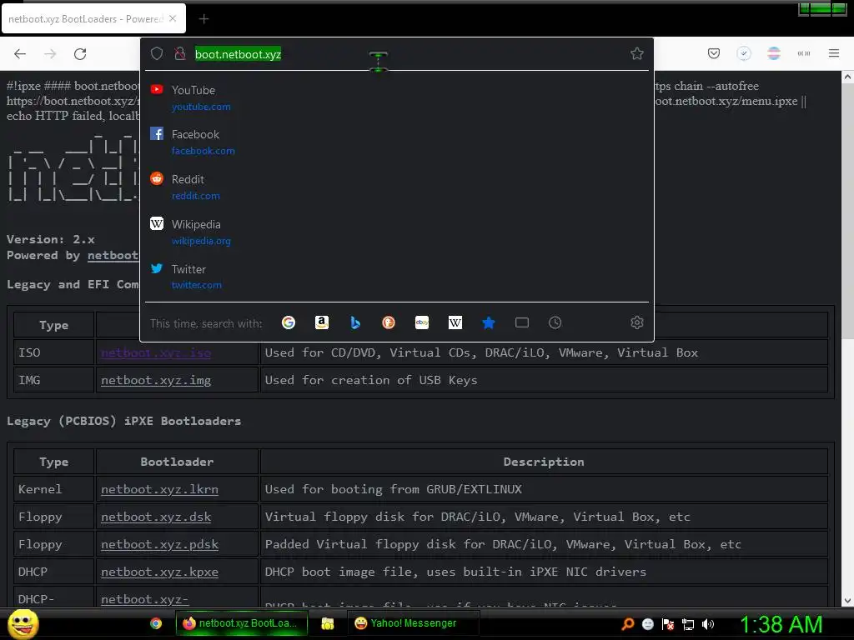Select the Twitter suggestion
854x640 pixels.
[x=397, y=277]
